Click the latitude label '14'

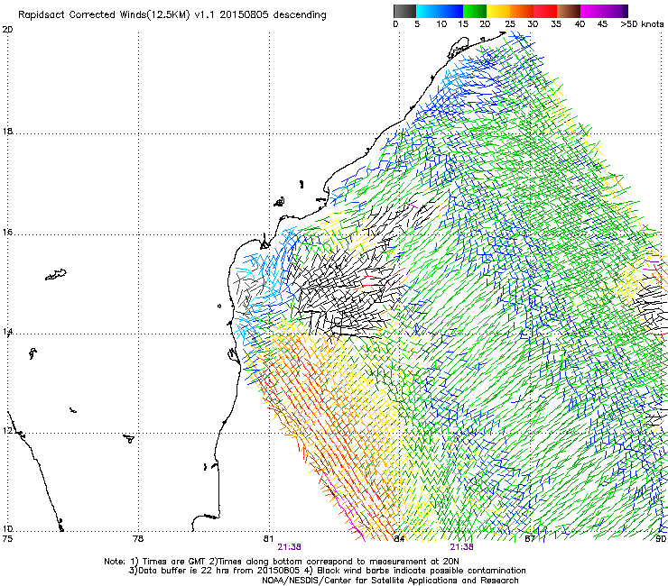(7, 332)
